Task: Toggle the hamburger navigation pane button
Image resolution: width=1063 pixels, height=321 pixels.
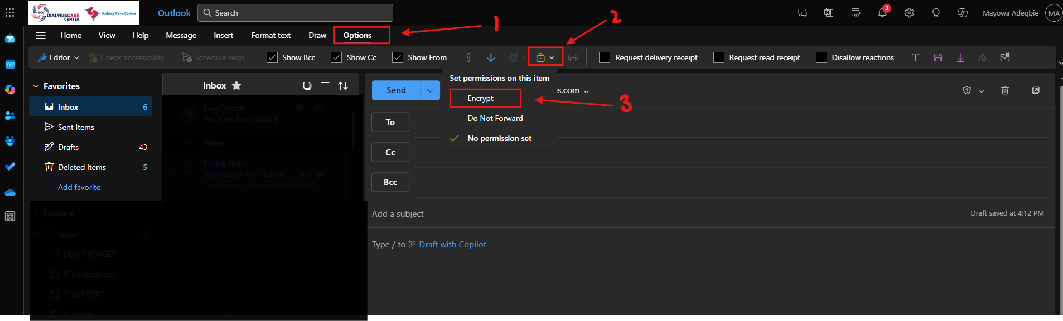Action: (41, 35)
